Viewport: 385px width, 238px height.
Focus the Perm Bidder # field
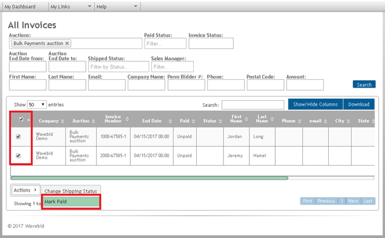(x=186, y=85)
